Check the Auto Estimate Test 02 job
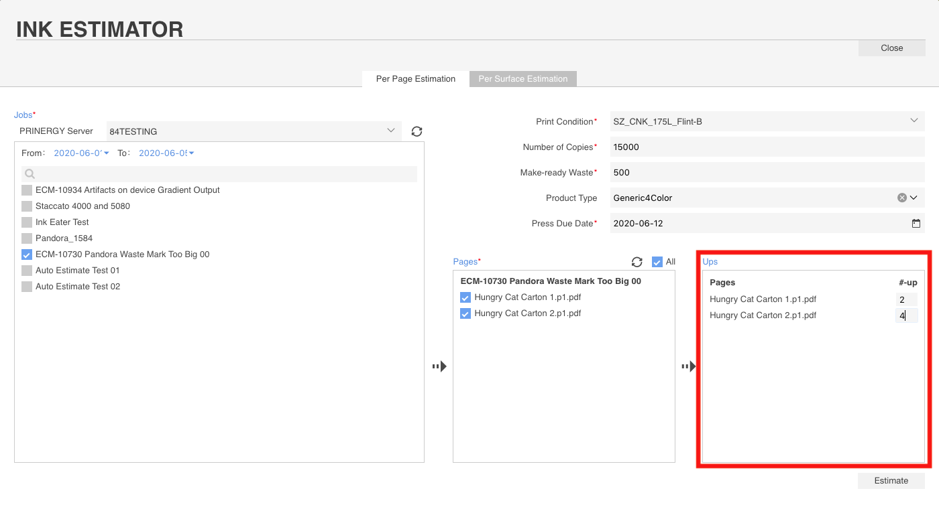This screenshot has width=939, height=509. pyautogui.click(x=27, y=287)
